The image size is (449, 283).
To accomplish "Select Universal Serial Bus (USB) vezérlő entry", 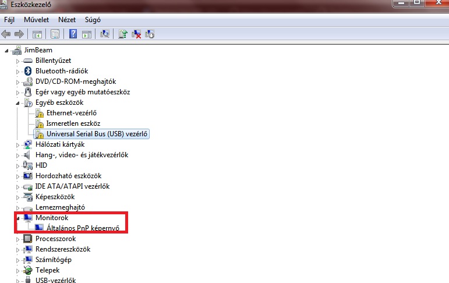I will tap(97, 134).
